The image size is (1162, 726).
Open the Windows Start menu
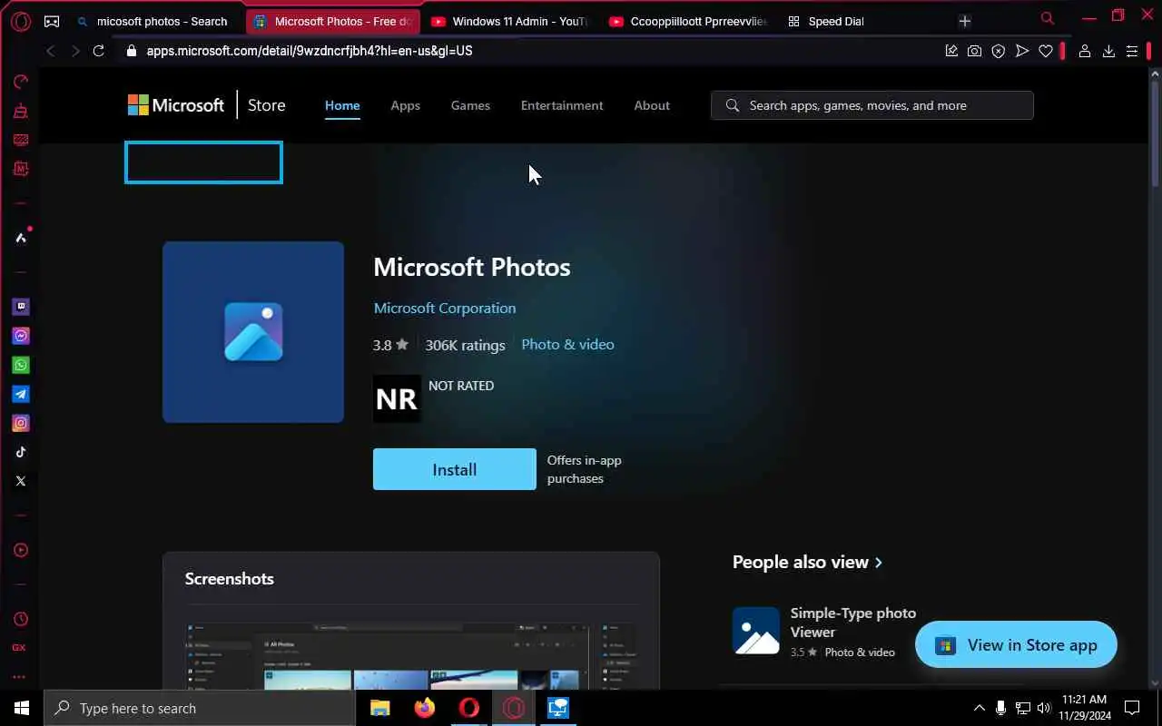22,708
